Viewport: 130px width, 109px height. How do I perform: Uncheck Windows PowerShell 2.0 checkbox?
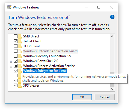16,61
